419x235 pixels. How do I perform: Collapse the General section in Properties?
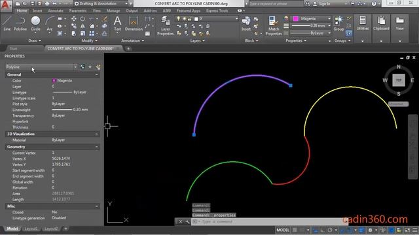pyautogui.click(x=97, y=75)
